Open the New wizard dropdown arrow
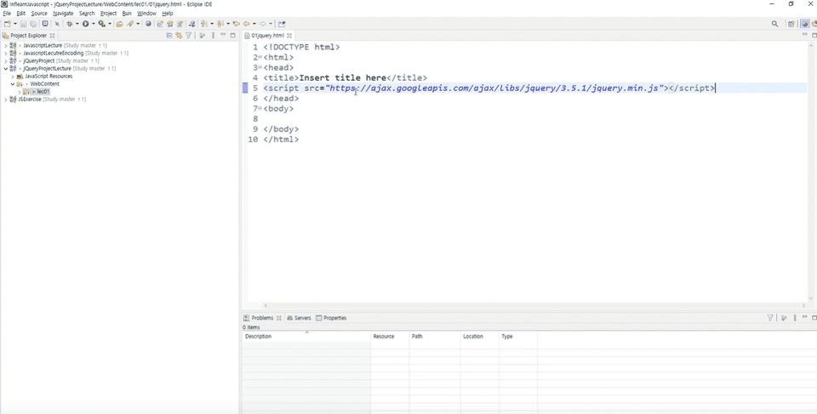The height and width of the screenshot is (414, 817). [15, 24]
